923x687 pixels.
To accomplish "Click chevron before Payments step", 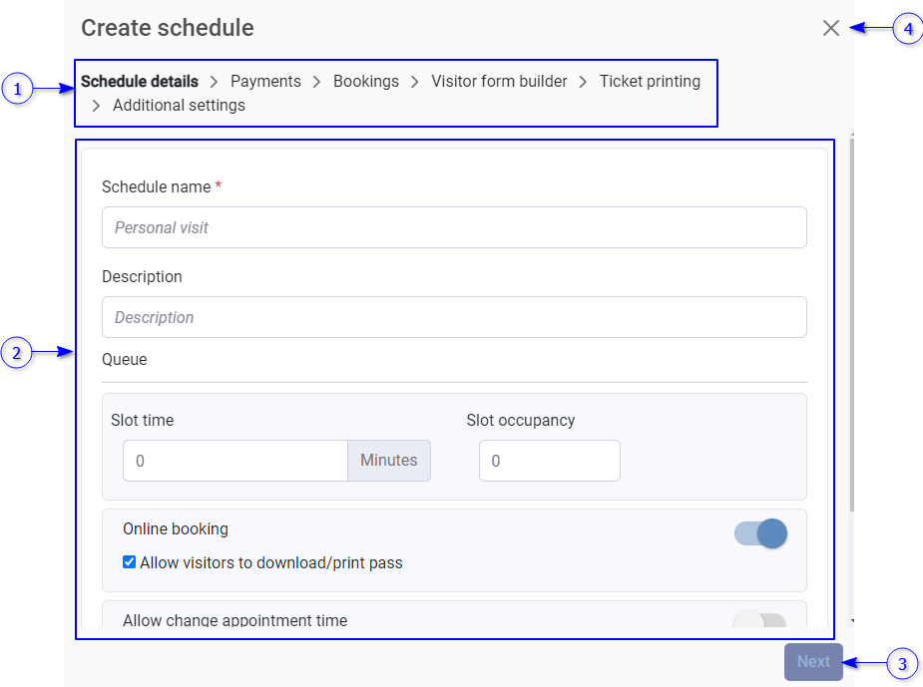I will tap(215, 82).
